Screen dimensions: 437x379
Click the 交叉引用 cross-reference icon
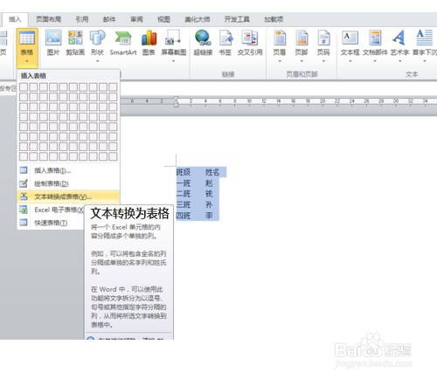(250, 38)
